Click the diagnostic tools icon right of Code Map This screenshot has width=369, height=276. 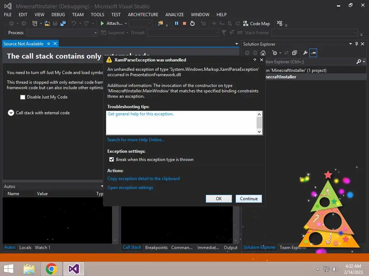[280, 23]
